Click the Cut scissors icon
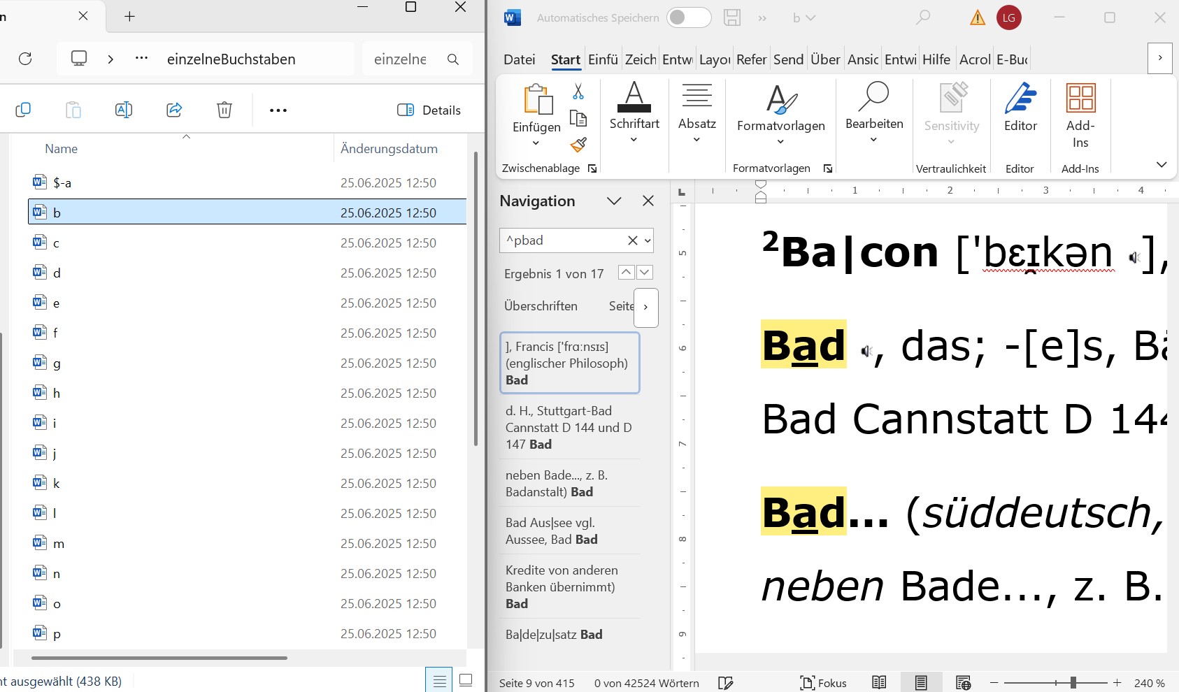Screen dimensions: 1179x692 [578, 92]
